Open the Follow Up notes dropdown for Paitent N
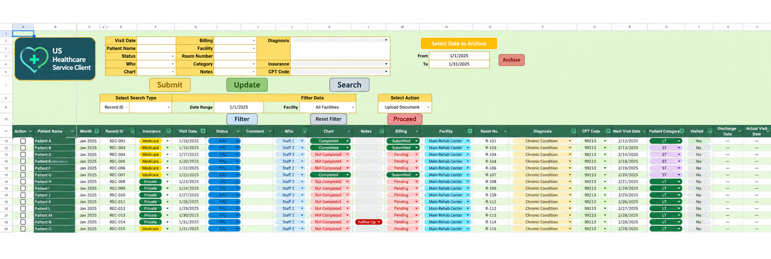This screenshot has width=771, height=259. [x=379, y=222]
